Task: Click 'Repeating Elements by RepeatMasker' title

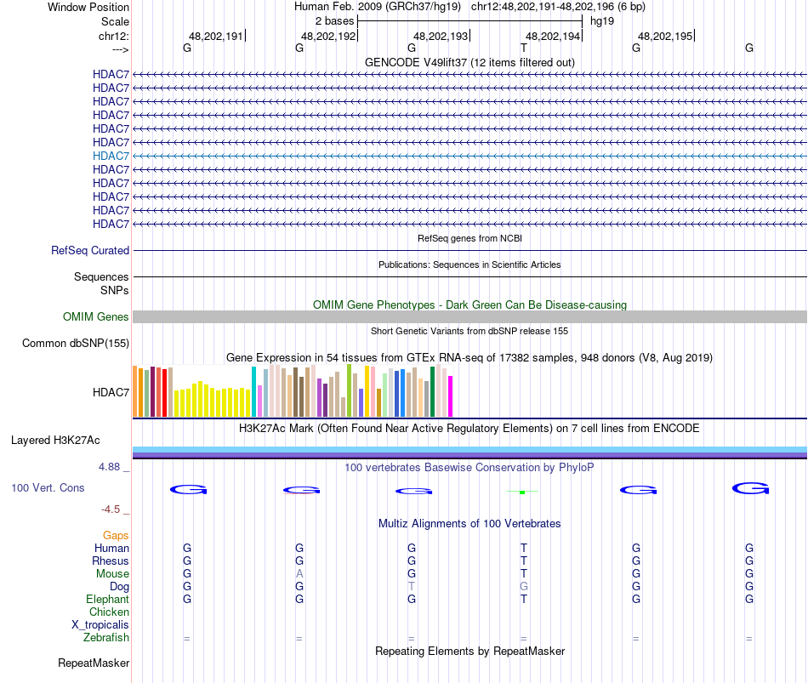Action: click(x=469, y=651)
